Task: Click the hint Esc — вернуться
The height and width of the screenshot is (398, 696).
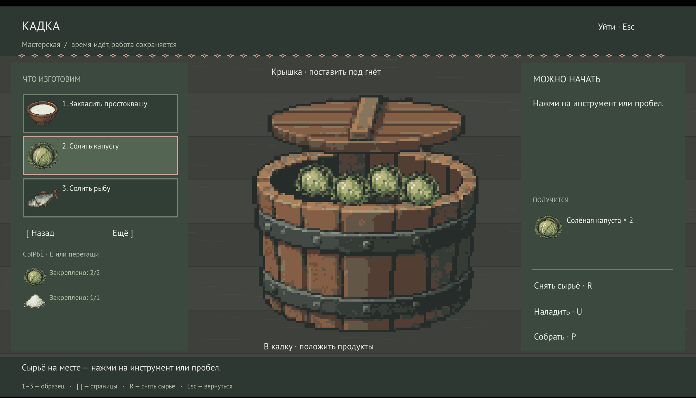Action: pyautogui.click(x=210, y=386)
